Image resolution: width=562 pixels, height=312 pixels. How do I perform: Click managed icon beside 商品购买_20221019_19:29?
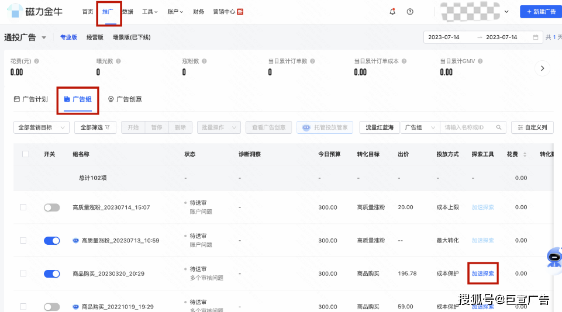coord(75,307)
